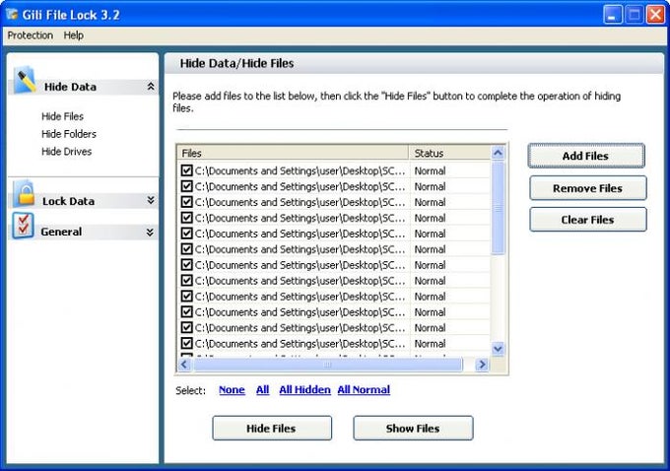Click the horizontal scrollbar thumb
This screenshot has width=670, height=471.
[328, 365]
